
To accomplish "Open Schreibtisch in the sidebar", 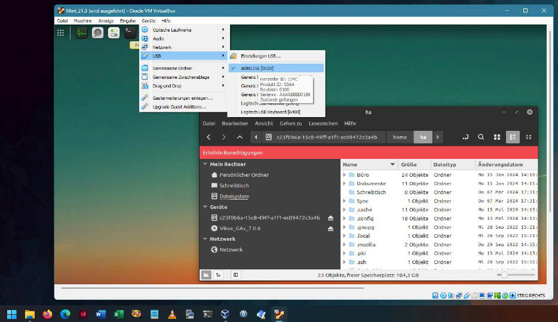I will pyautogui.click(x=234, y=185).
